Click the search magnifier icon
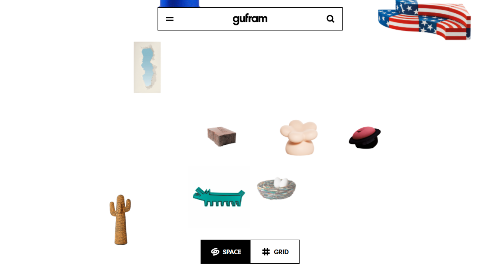495x271 pixels. (x=330, y=19)
